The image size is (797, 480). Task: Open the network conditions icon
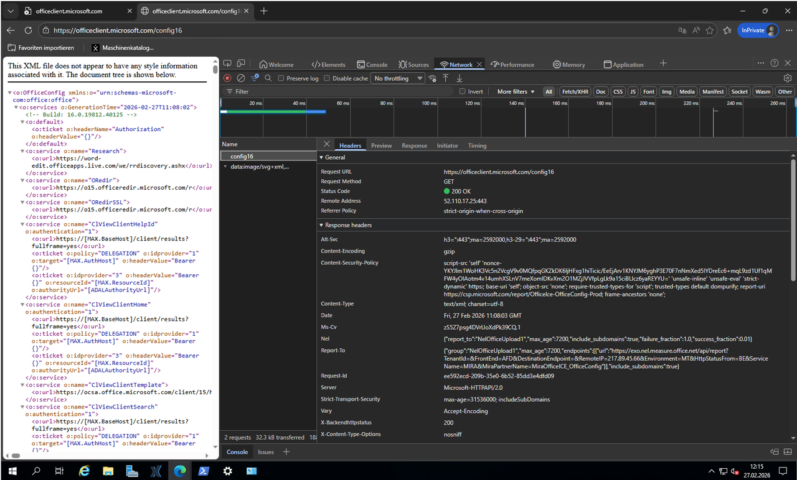tap(432, 78)
